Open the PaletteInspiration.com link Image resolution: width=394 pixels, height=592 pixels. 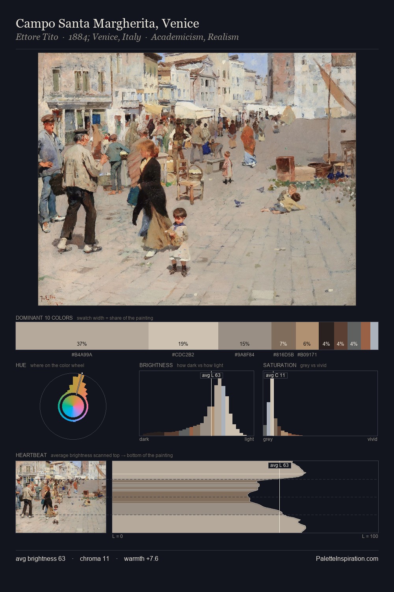(347, 558)
